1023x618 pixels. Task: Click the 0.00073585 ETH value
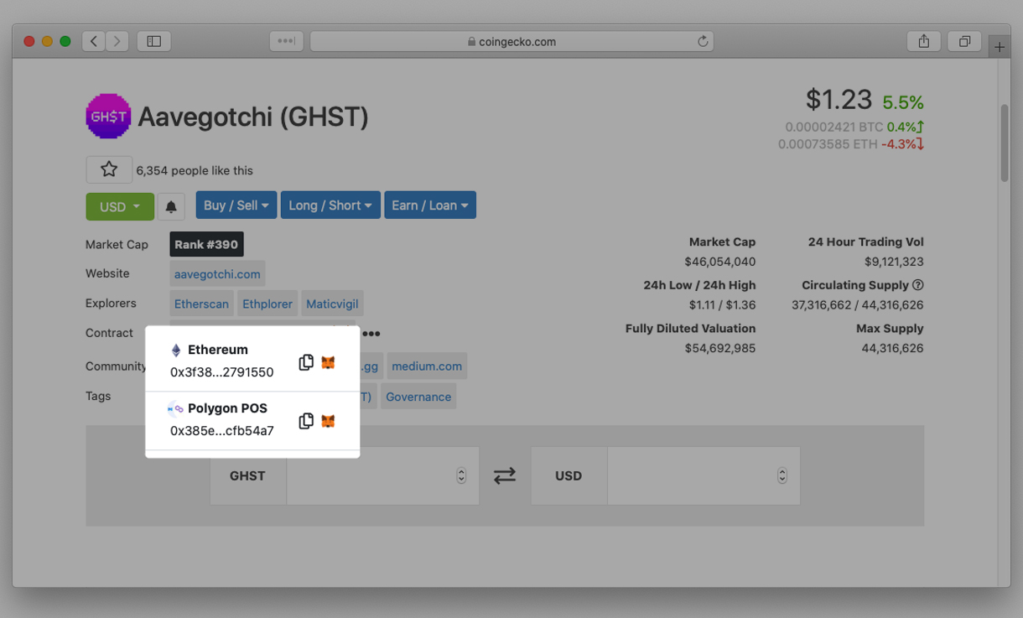click(x=828, y=144)
